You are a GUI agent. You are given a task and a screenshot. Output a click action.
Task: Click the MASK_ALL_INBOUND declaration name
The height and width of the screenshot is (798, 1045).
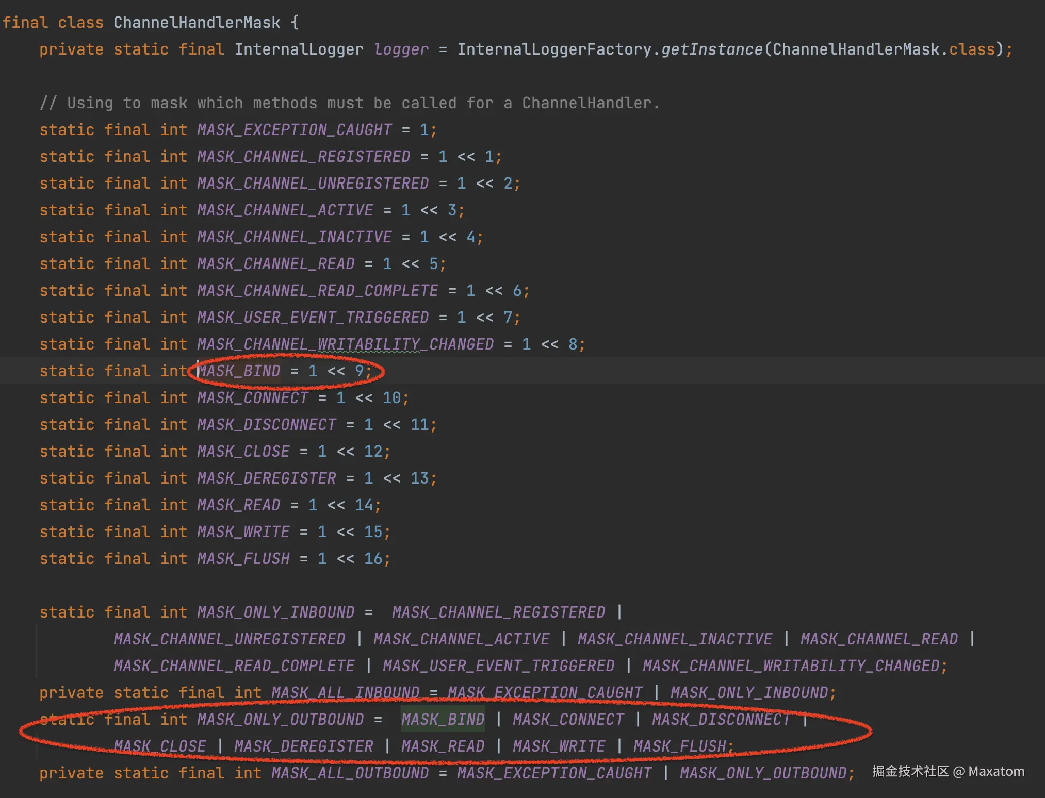pyautogui.click(x=345, y=693)
